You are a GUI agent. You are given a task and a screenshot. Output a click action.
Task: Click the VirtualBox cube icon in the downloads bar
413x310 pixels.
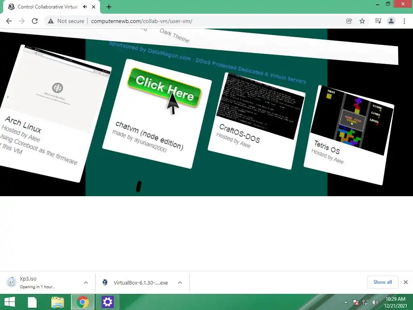105,282
